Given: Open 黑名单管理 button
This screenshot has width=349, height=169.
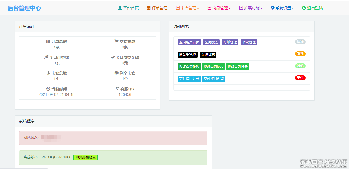Looking at the screenshot, I should point(188,55).
